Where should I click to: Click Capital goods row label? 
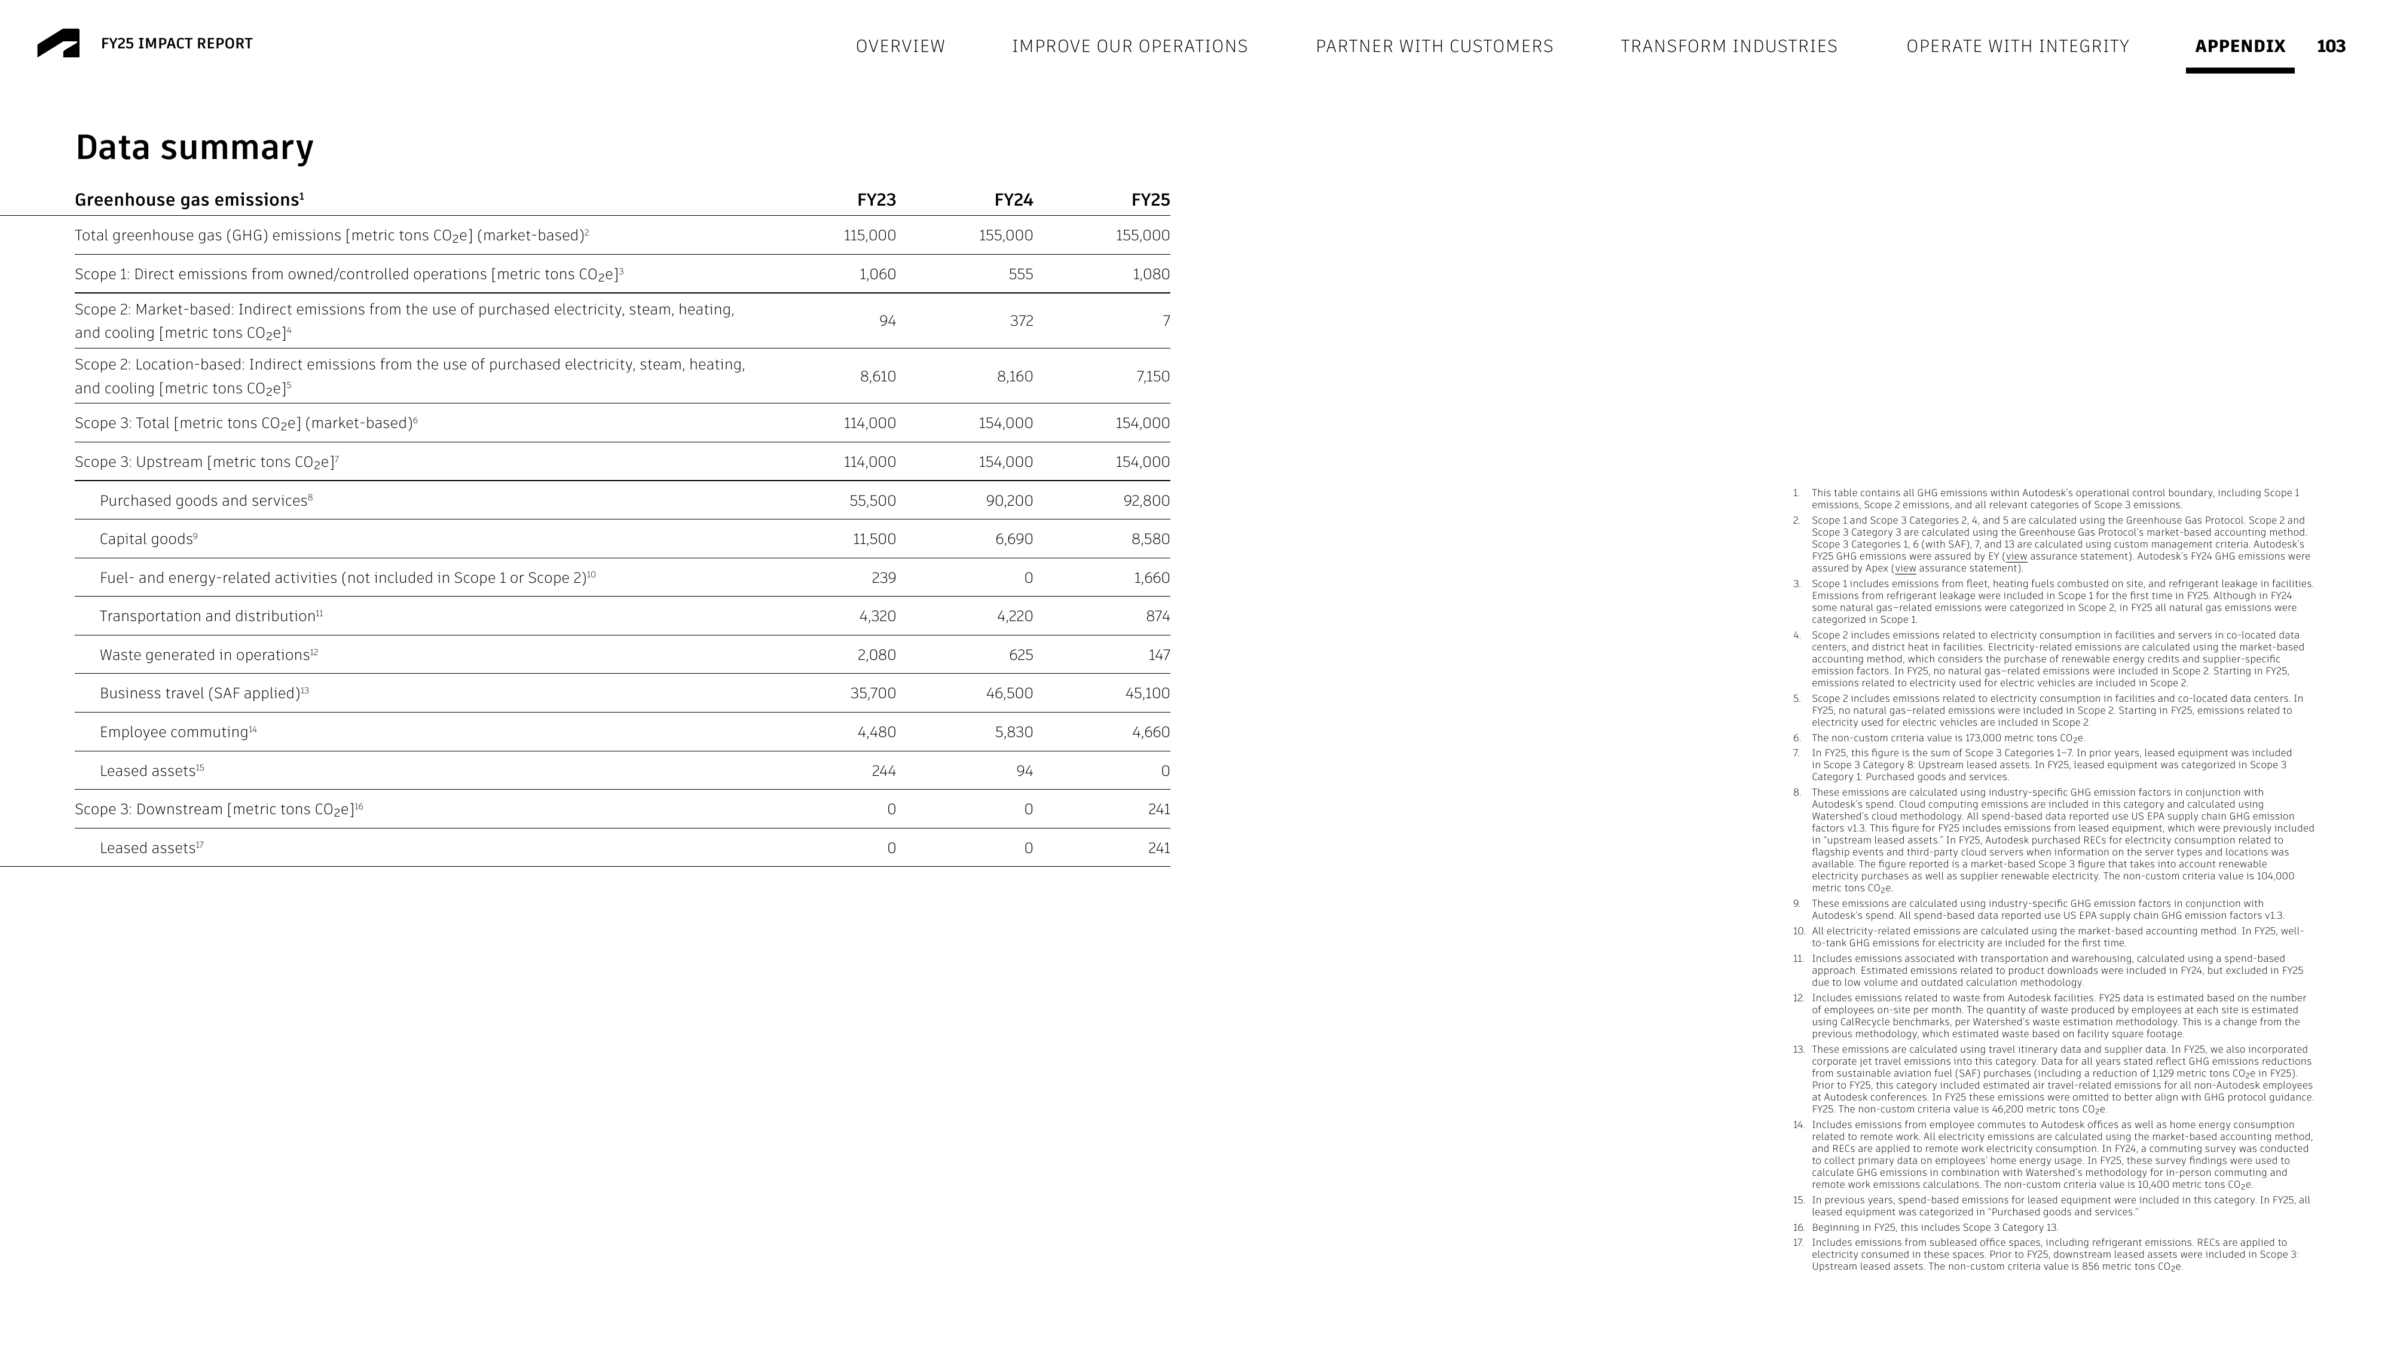[148, 539]
